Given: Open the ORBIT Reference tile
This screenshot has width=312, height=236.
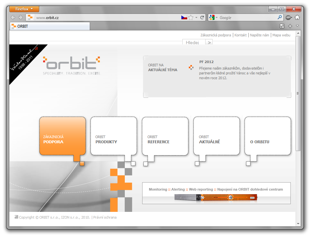Looking at the screenshot, I should (165, 136).
